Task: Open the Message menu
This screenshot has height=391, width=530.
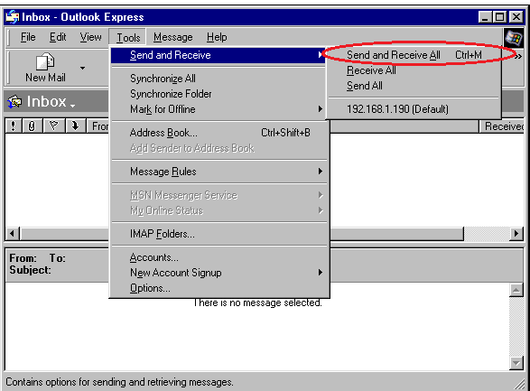Action: click(x=173, y=37)
